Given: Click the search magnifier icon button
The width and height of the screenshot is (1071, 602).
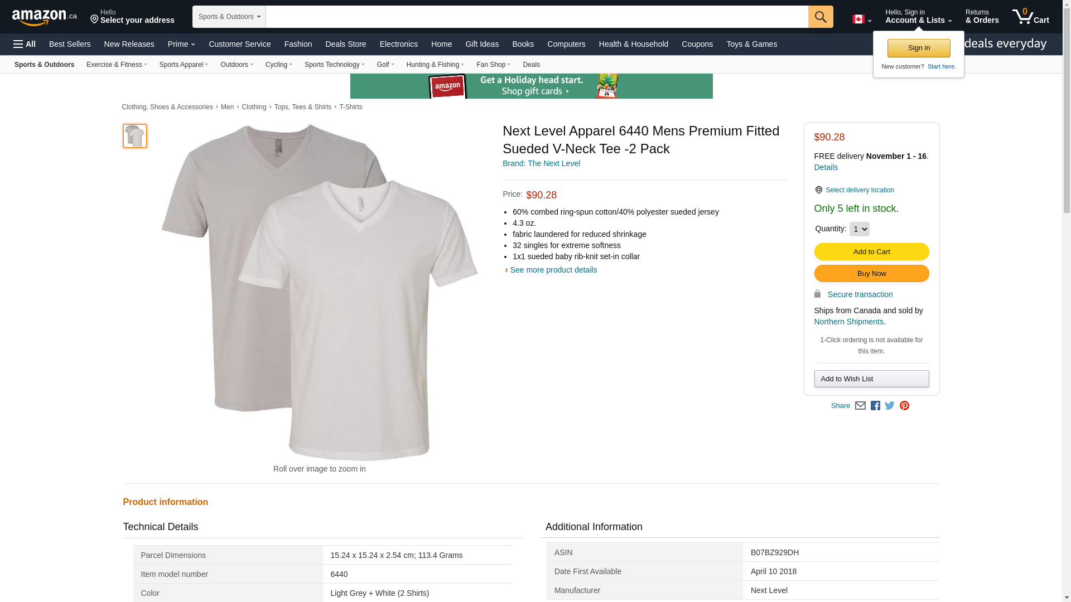Looking at the screenshot, I should pos(820,17).
